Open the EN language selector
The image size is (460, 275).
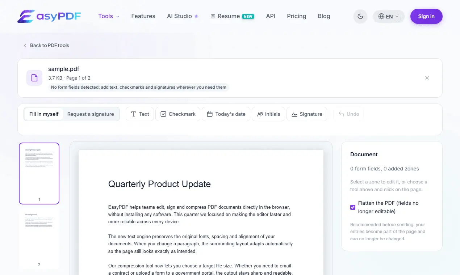pos(389,16)
